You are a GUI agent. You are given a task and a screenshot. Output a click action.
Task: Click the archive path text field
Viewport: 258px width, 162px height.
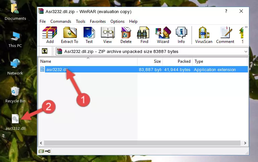152,51
